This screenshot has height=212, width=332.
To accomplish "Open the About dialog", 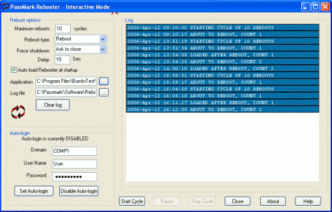I will [x=273, y=201].
